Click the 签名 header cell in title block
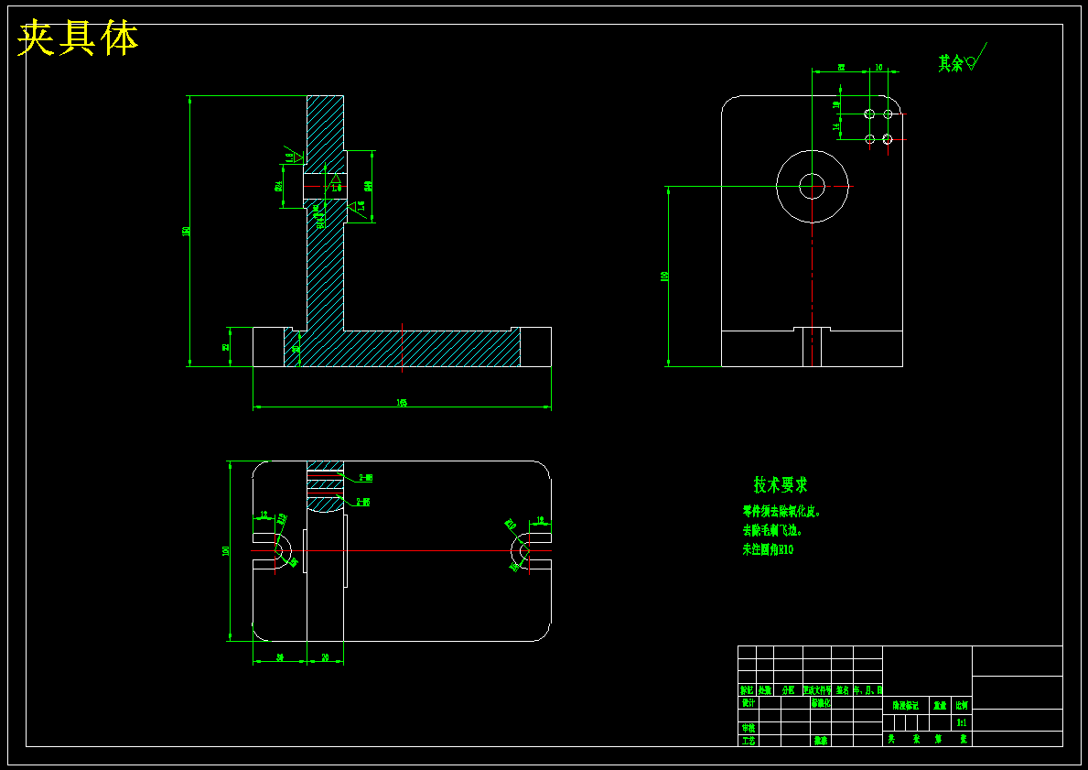Viewport: 1088px width, 770px height. 842,691
